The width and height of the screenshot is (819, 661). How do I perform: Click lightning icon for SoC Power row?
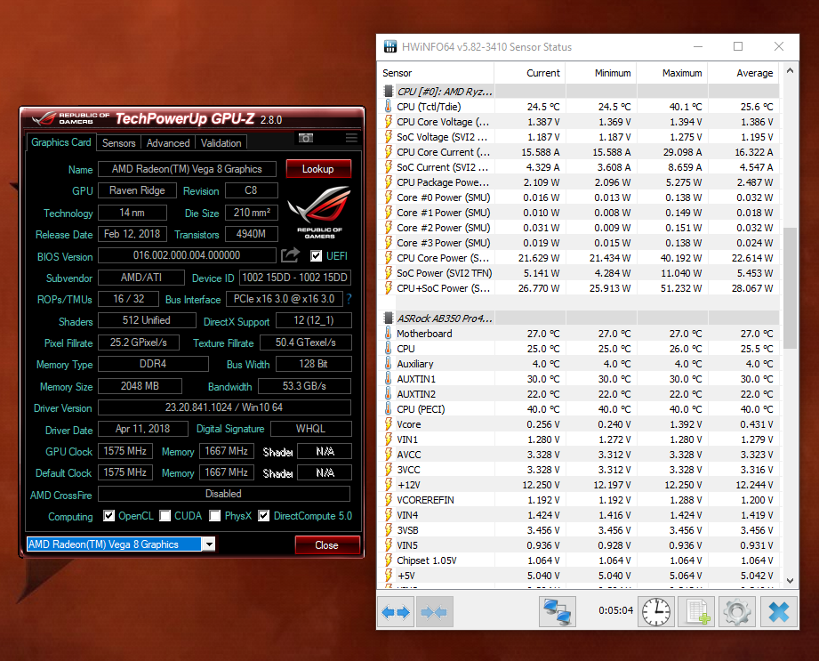pyautogui.click(x=388, y=273)
